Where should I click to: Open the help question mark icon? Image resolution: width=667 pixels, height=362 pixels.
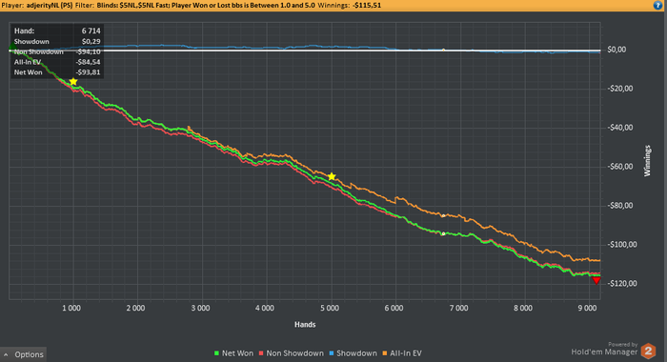click(657, 6)
